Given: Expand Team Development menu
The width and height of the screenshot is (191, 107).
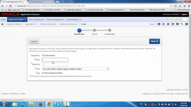Looking at the screenshot, I should click(55, 19).
